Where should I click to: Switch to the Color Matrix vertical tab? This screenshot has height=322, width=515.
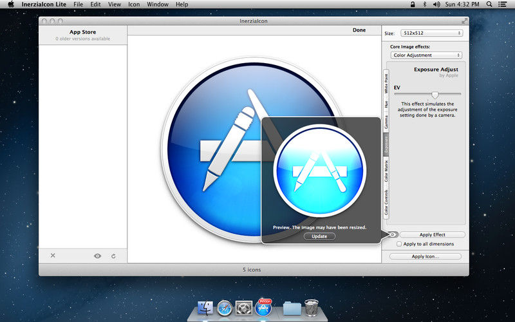[386, 171]
